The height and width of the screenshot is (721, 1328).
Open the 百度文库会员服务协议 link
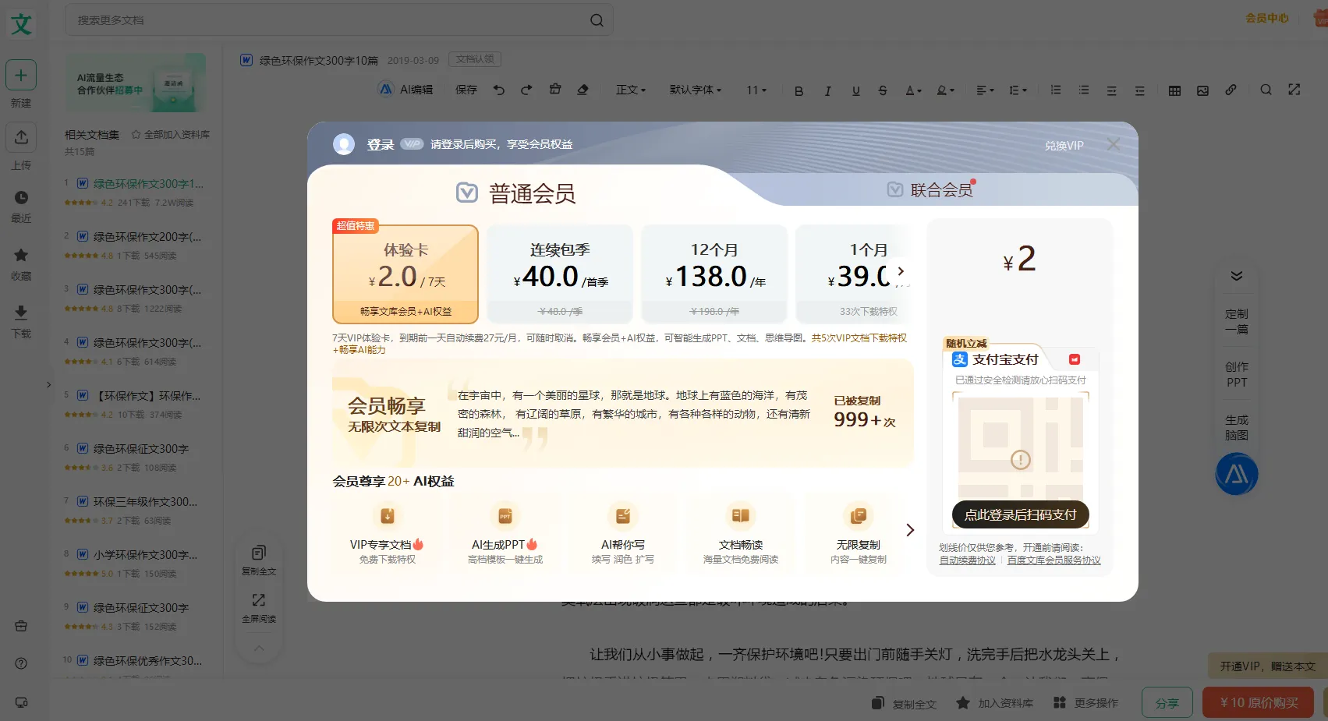click(x=1054, y=560)
